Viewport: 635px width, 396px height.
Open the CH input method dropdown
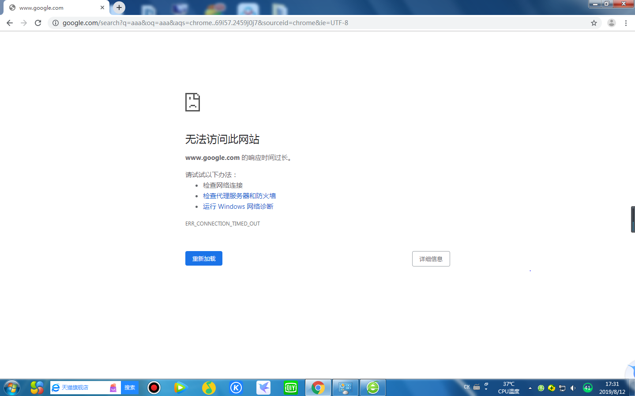coord(466,387)
